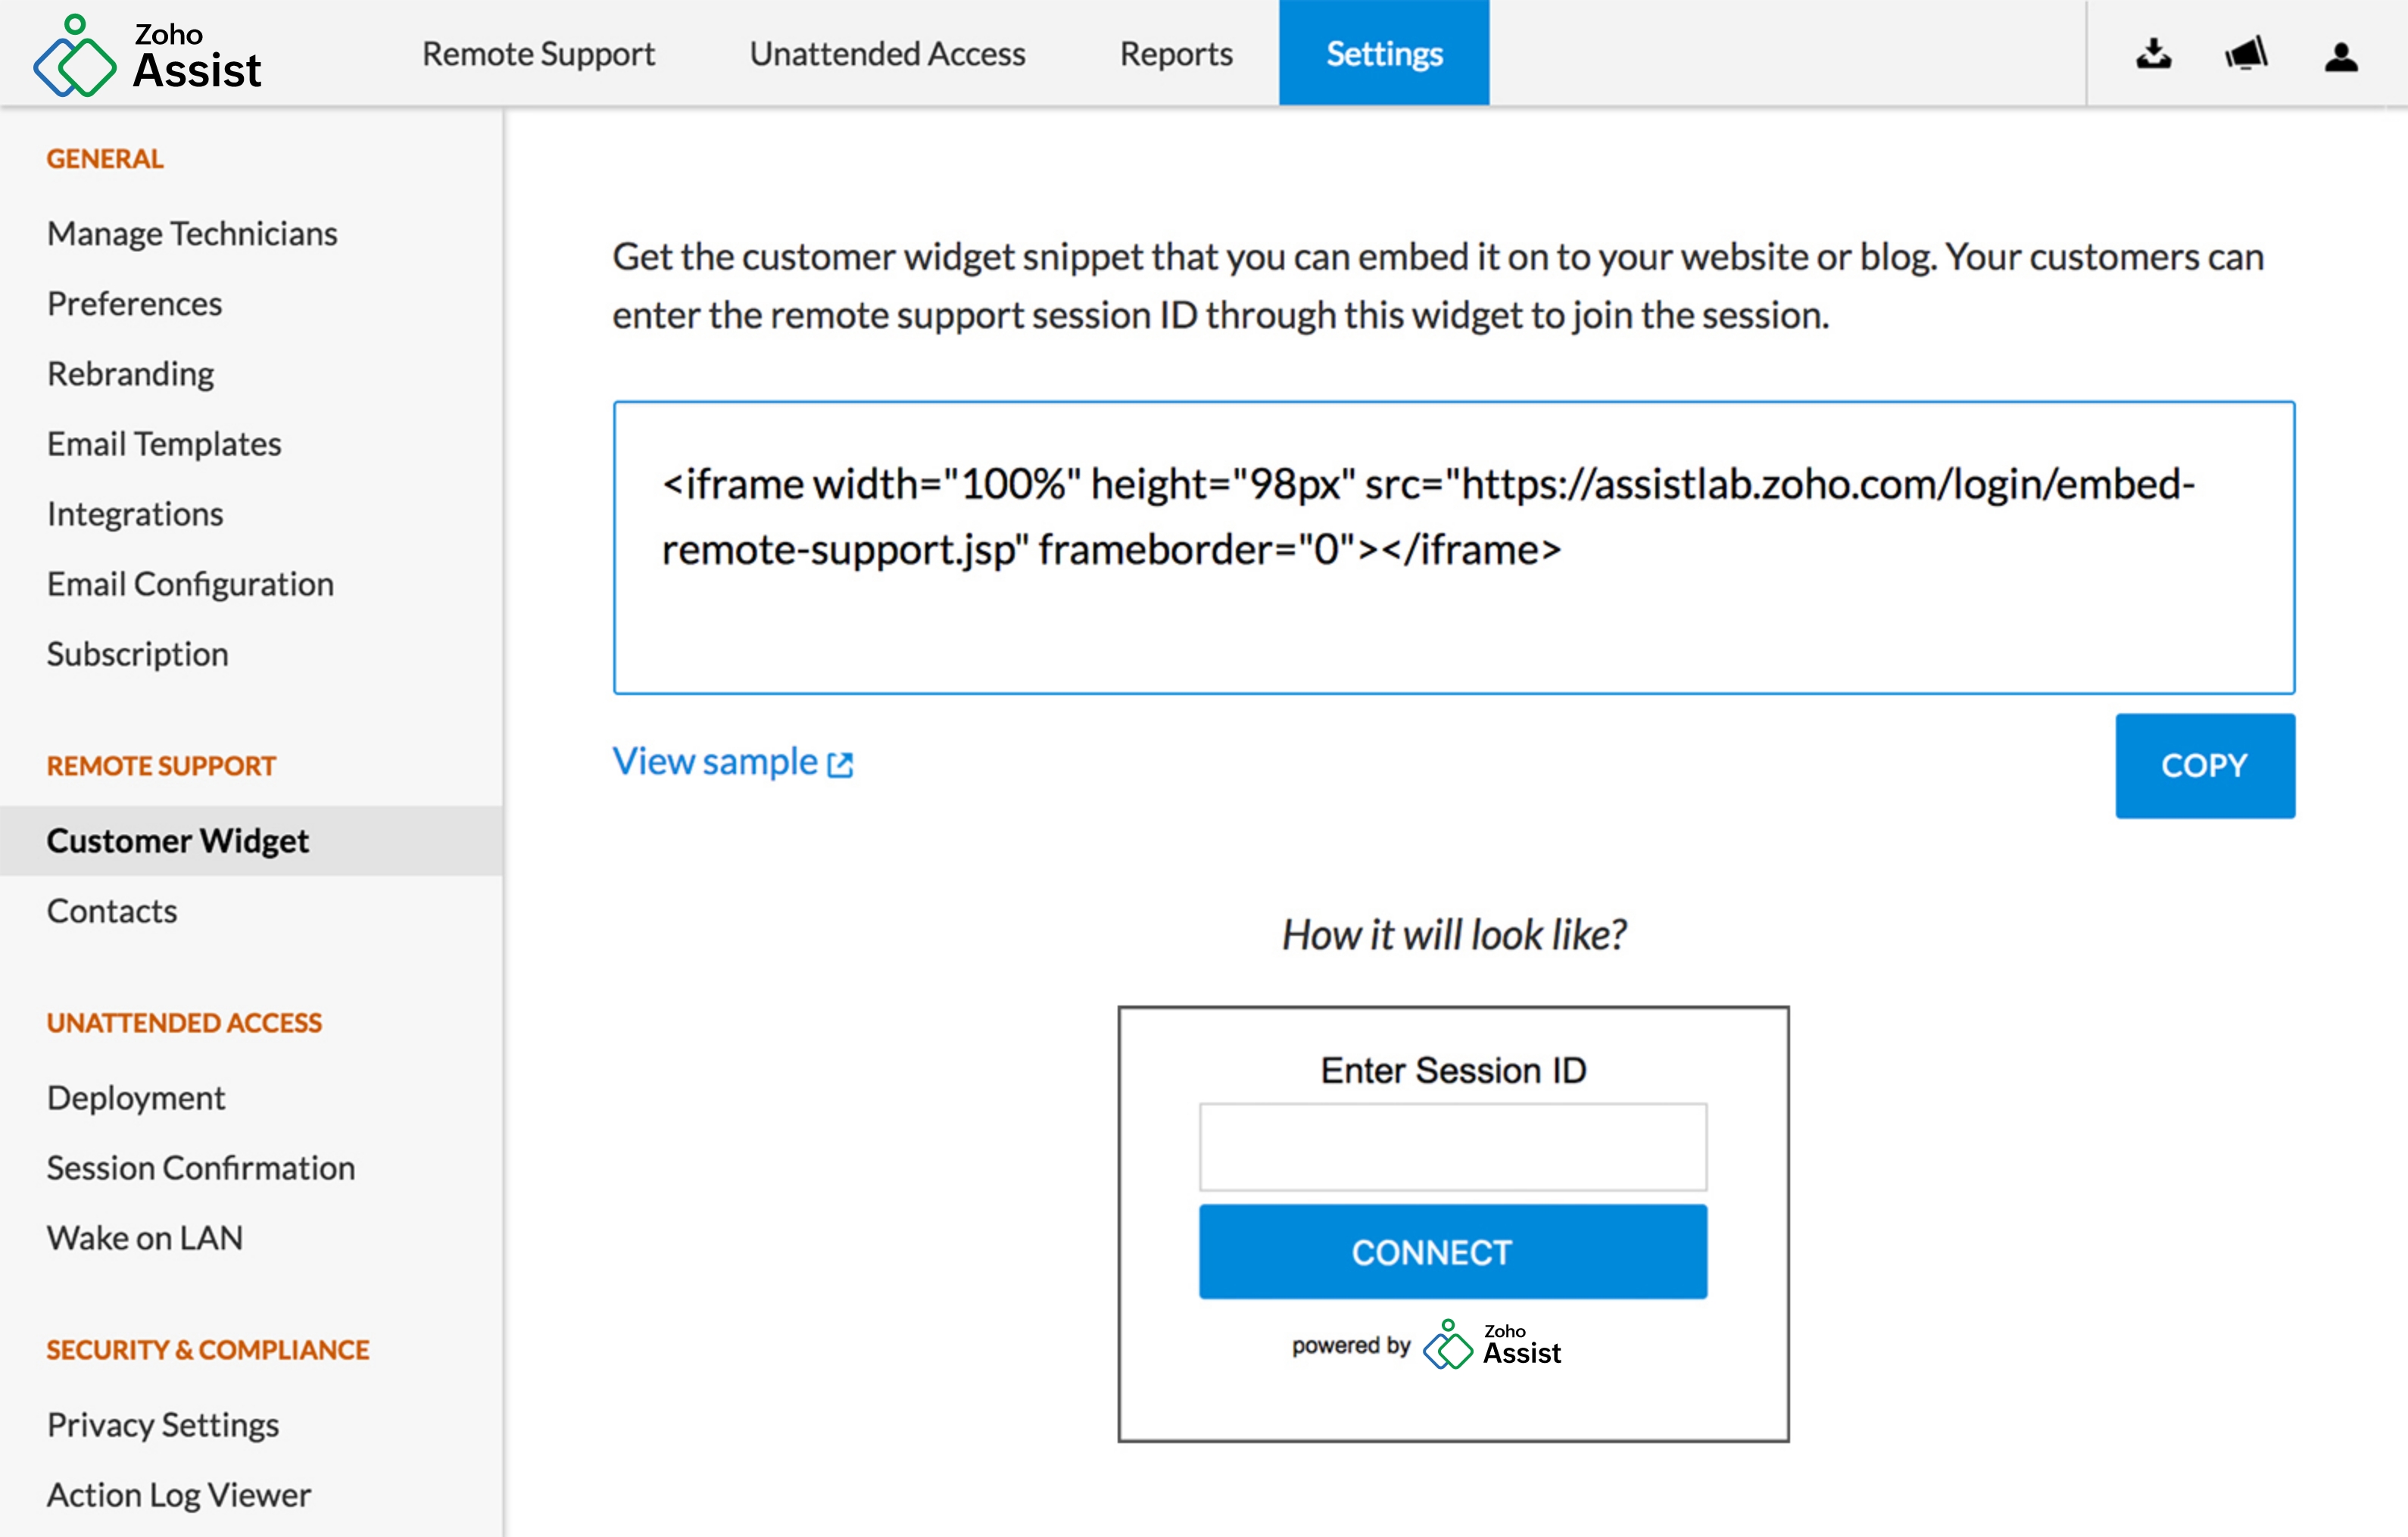Select Rebranding from the sidebar
Viewport: 2408px width, 1537px height.
131,374
